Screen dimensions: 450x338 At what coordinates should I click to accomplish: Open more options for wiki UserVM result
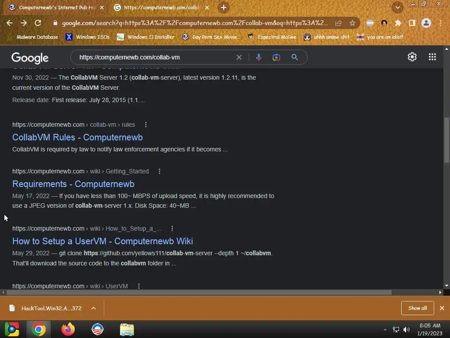point(139,286)
